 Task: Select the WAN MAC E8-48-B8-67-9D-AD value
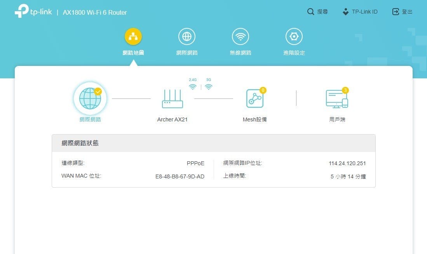coord(180,176)
